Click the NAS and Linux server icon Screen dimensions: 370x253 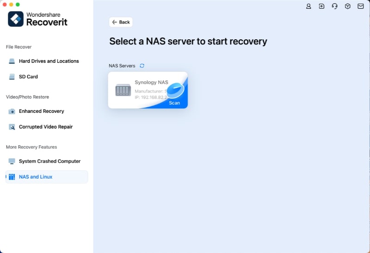tap(12, 177)
